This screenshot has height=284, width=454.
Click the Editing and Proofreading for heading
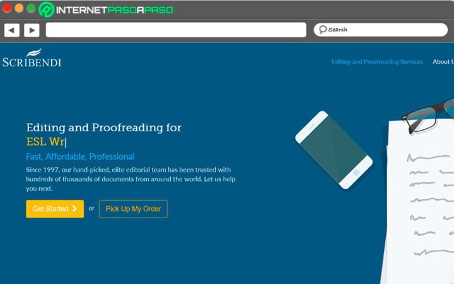click(103, 127)
